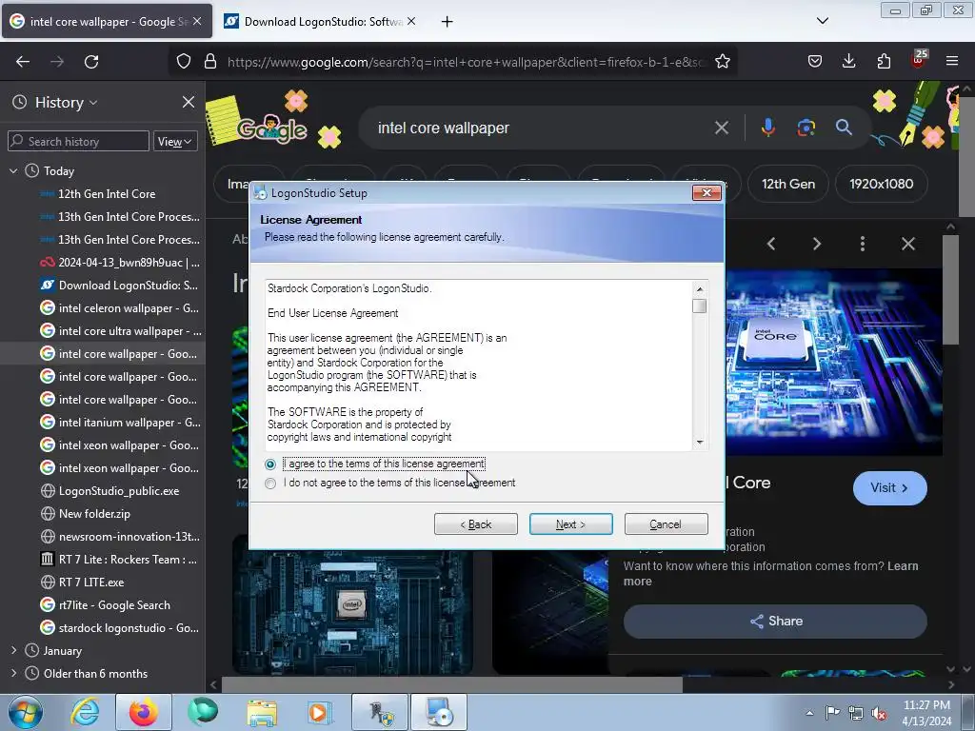
Task: Open history item RT 7 LITE.exe
Action: pyautogui.click(x=91, y=583)
